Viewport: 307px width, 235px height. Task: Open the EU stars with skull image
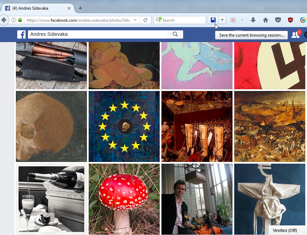coord(124,126)
